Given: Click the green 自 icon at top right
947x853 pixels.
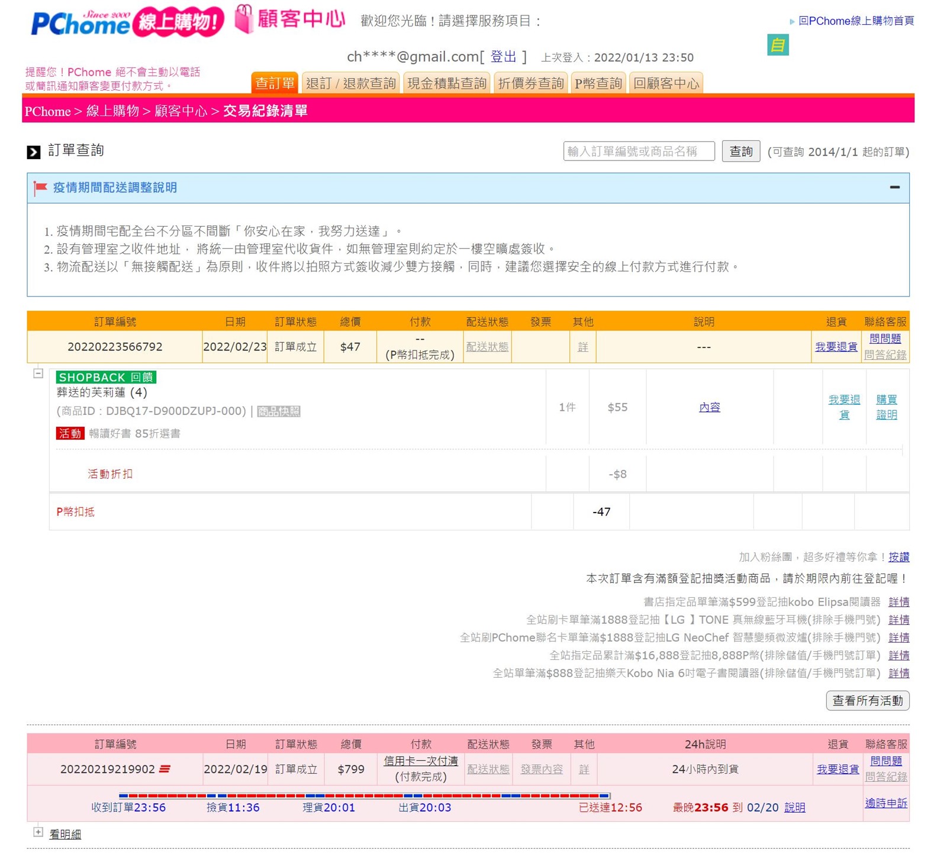Looking at the screenshot, I should [777, 45].
